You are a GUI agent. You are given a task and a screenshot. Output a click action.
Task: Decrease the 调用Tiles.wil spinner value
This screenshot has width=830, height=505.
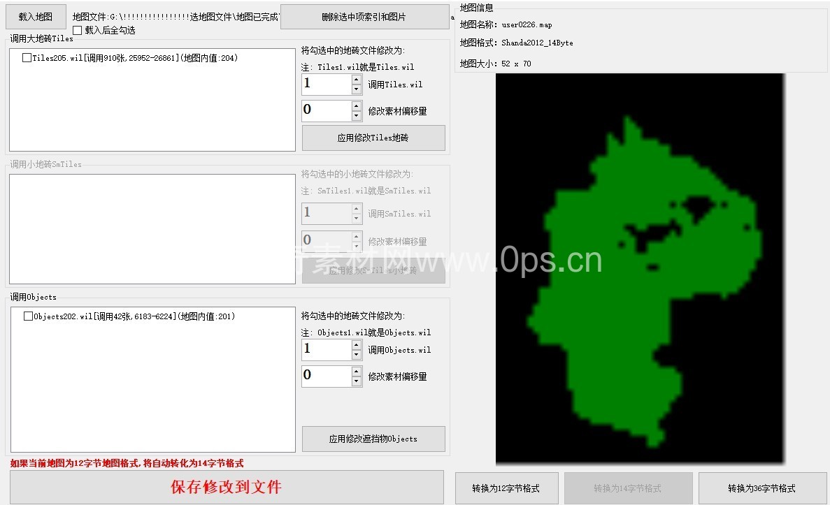(357, 89)
